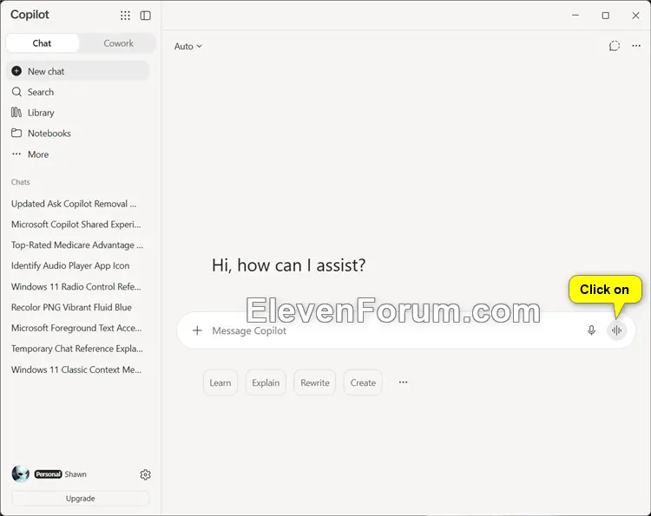Click the Search magnifier icon
Screen dimensions: 651x516
(16, 92)
